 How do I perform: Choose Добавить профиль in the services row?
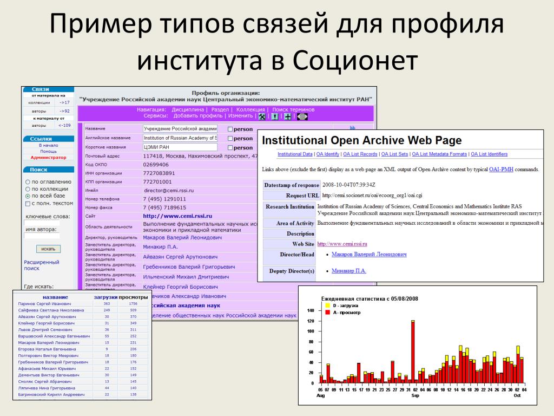[198, 116]
